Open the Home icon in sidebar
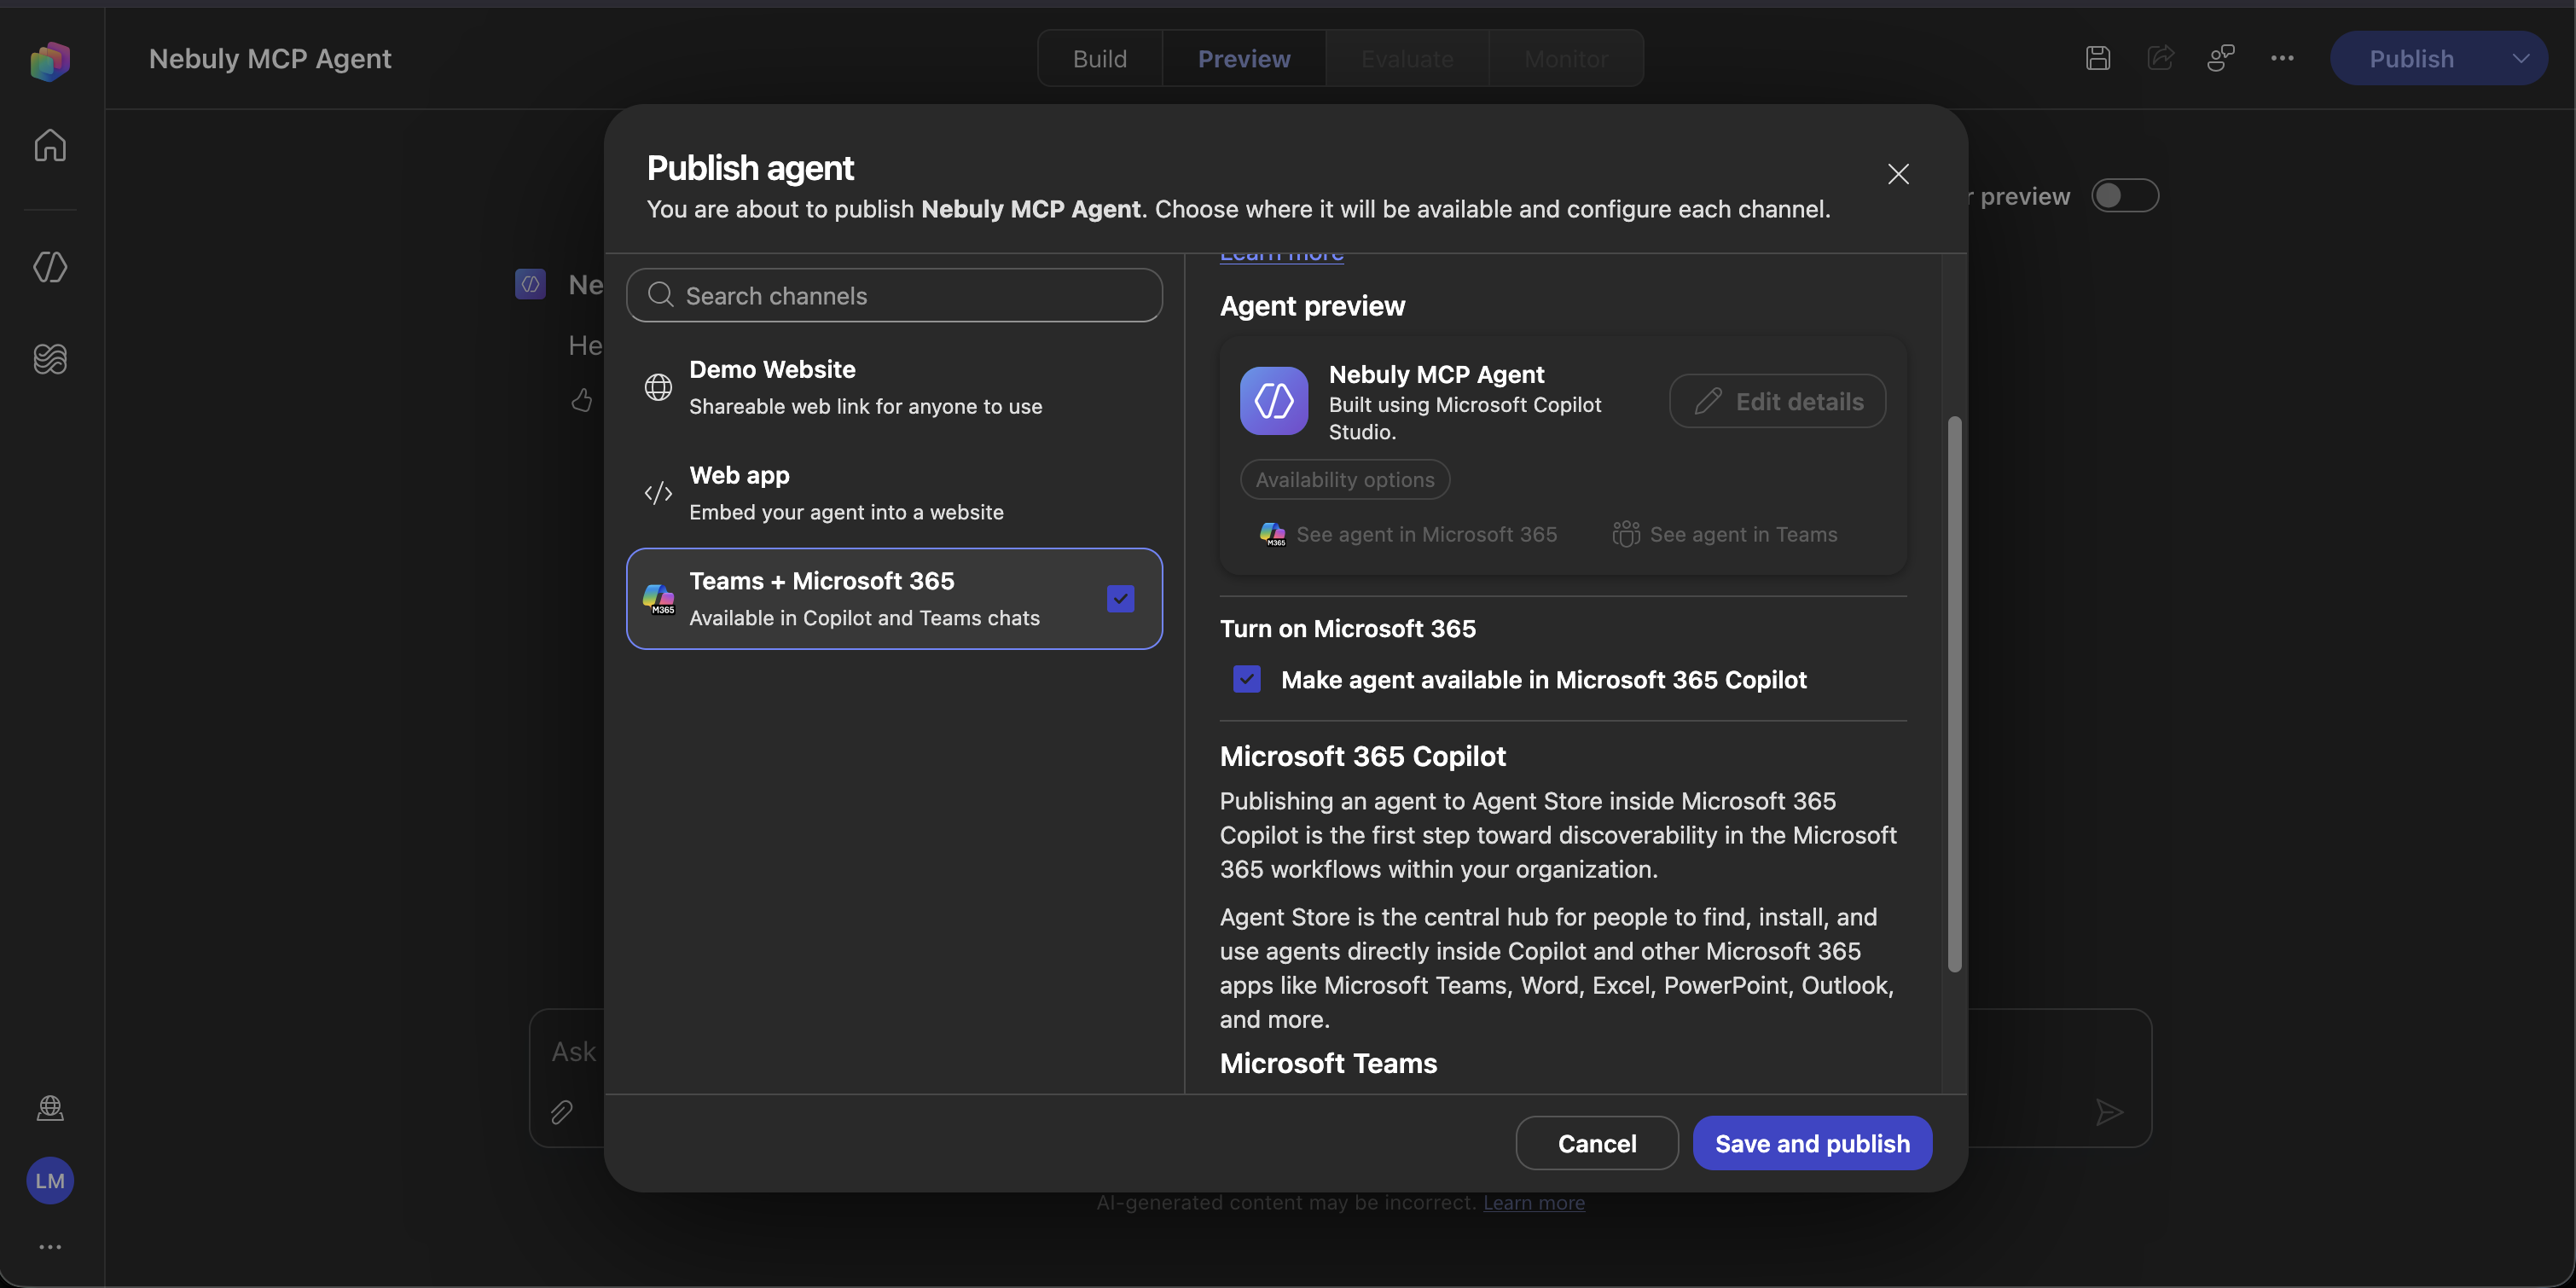This screenshot has width=2576, height=1288. coord(50,145)
